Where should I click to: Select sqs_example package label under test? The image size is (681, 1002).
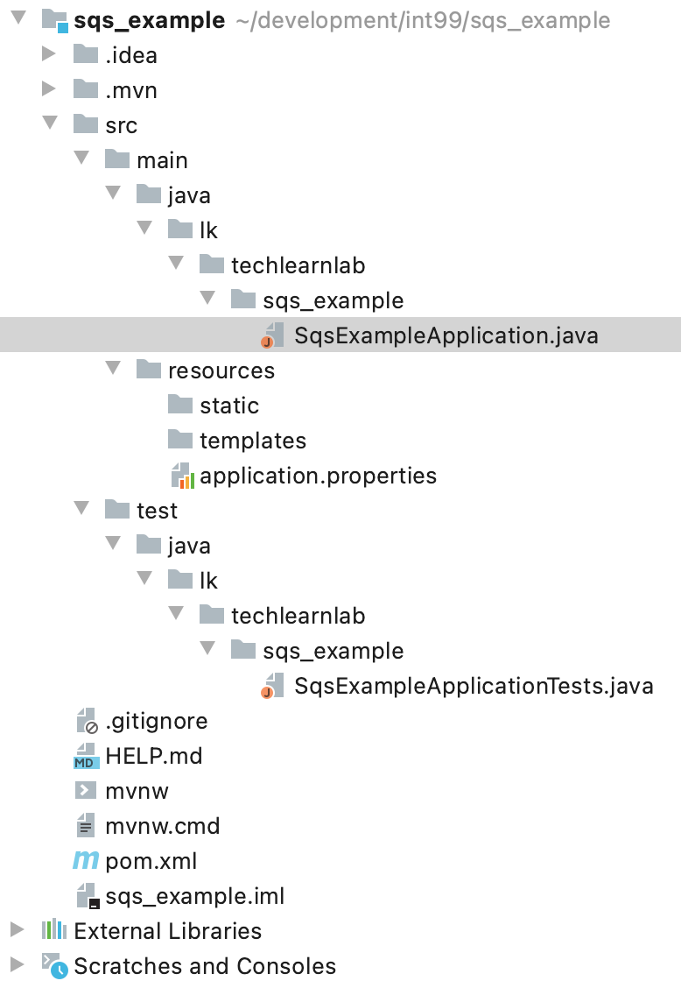(x=333, y=651)
